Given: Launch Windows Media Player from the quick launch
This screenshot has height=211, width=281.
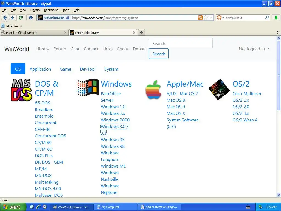Looking at the screenshot, I should pyautogui.click(x=45, y=207).
